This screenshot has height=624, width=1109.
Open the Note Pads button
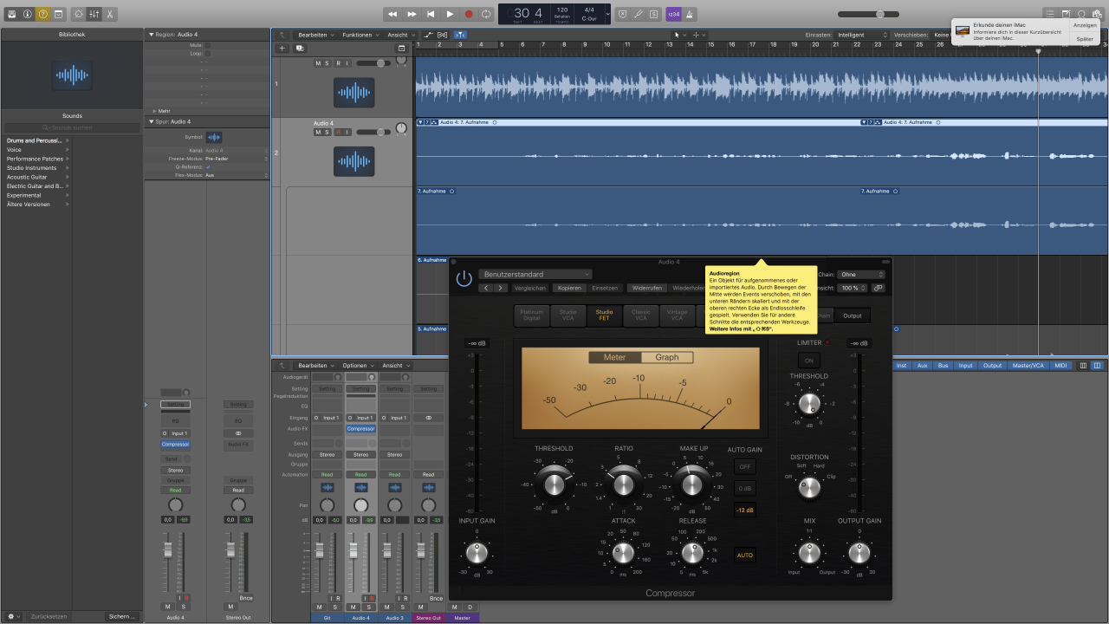pos(1066,15)
